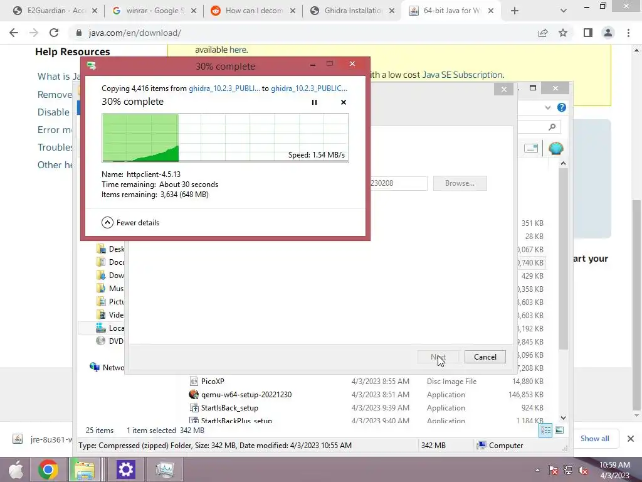Switch to the Reddit decompile tab
The width and height of the screenshot is (642, 482).
point(253,11)
